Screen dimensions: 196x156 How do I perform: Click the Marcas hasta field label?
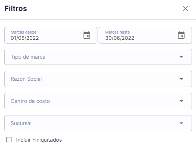(117, 32)
